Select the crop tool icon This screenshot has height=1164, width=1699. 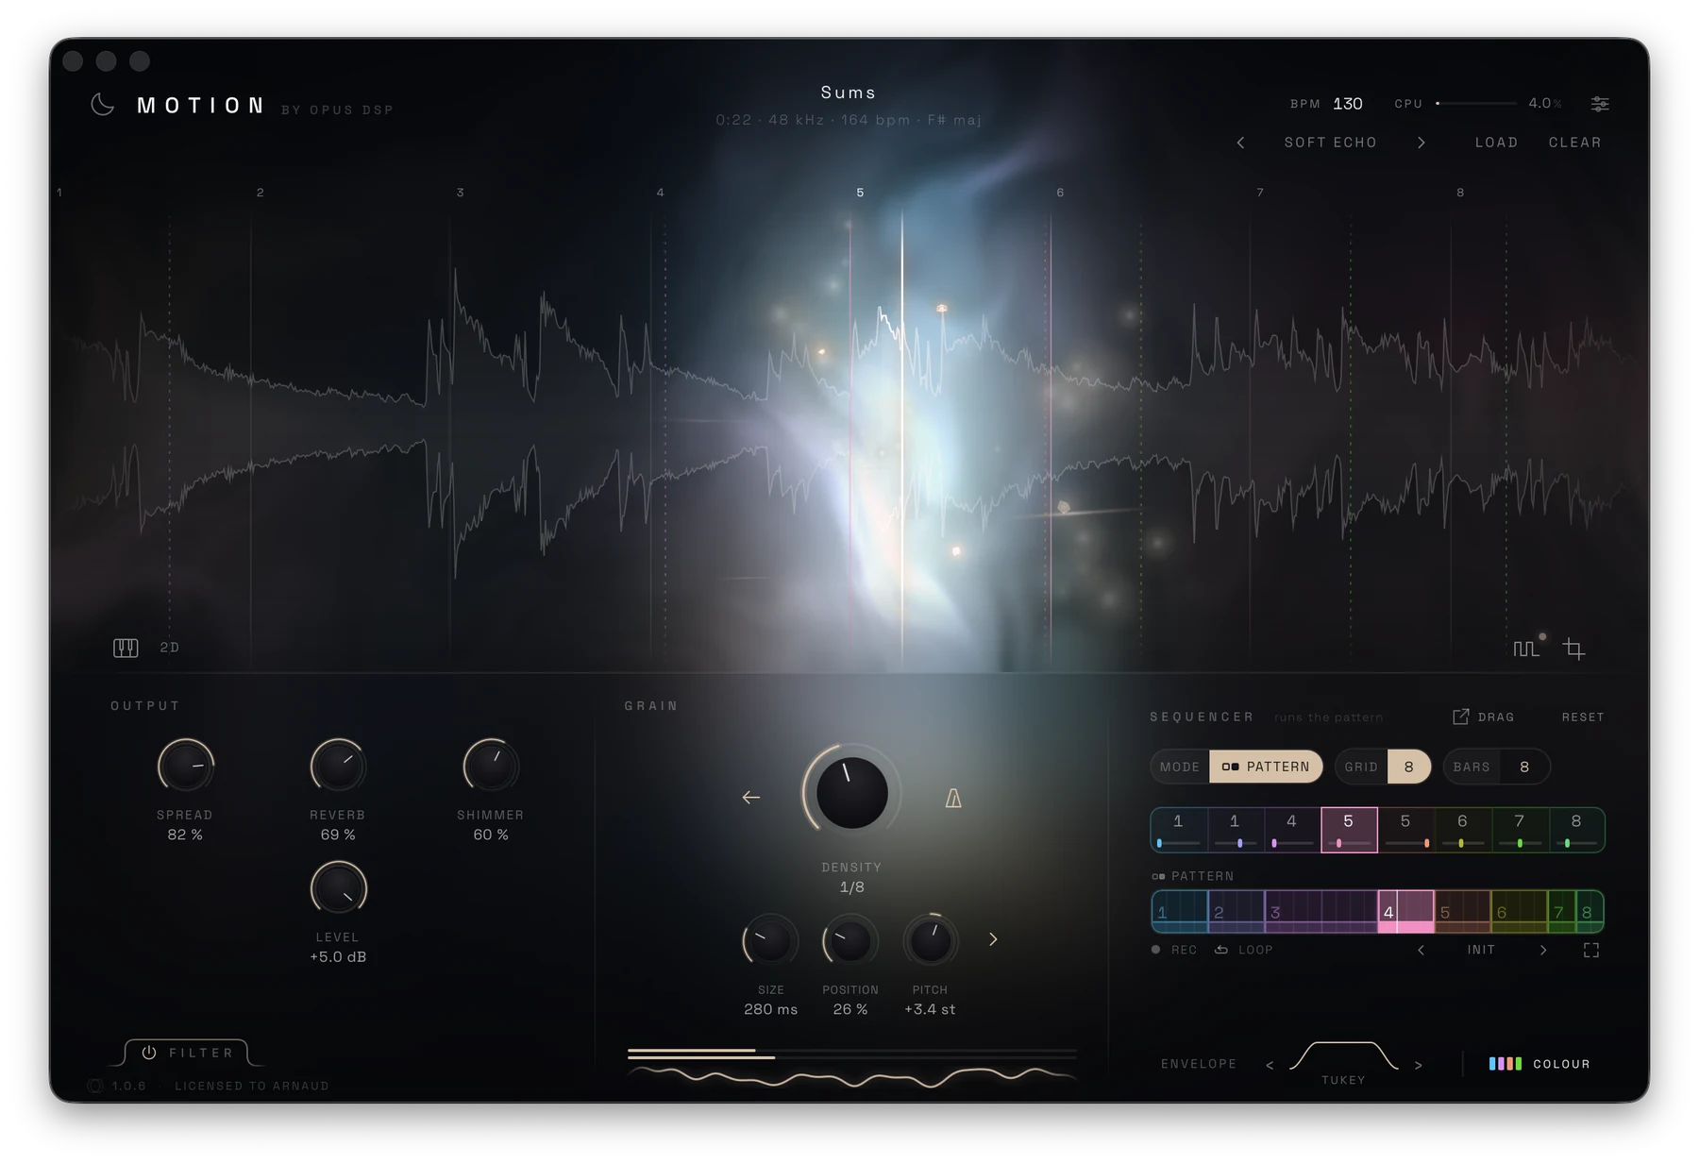[1573, 649]
